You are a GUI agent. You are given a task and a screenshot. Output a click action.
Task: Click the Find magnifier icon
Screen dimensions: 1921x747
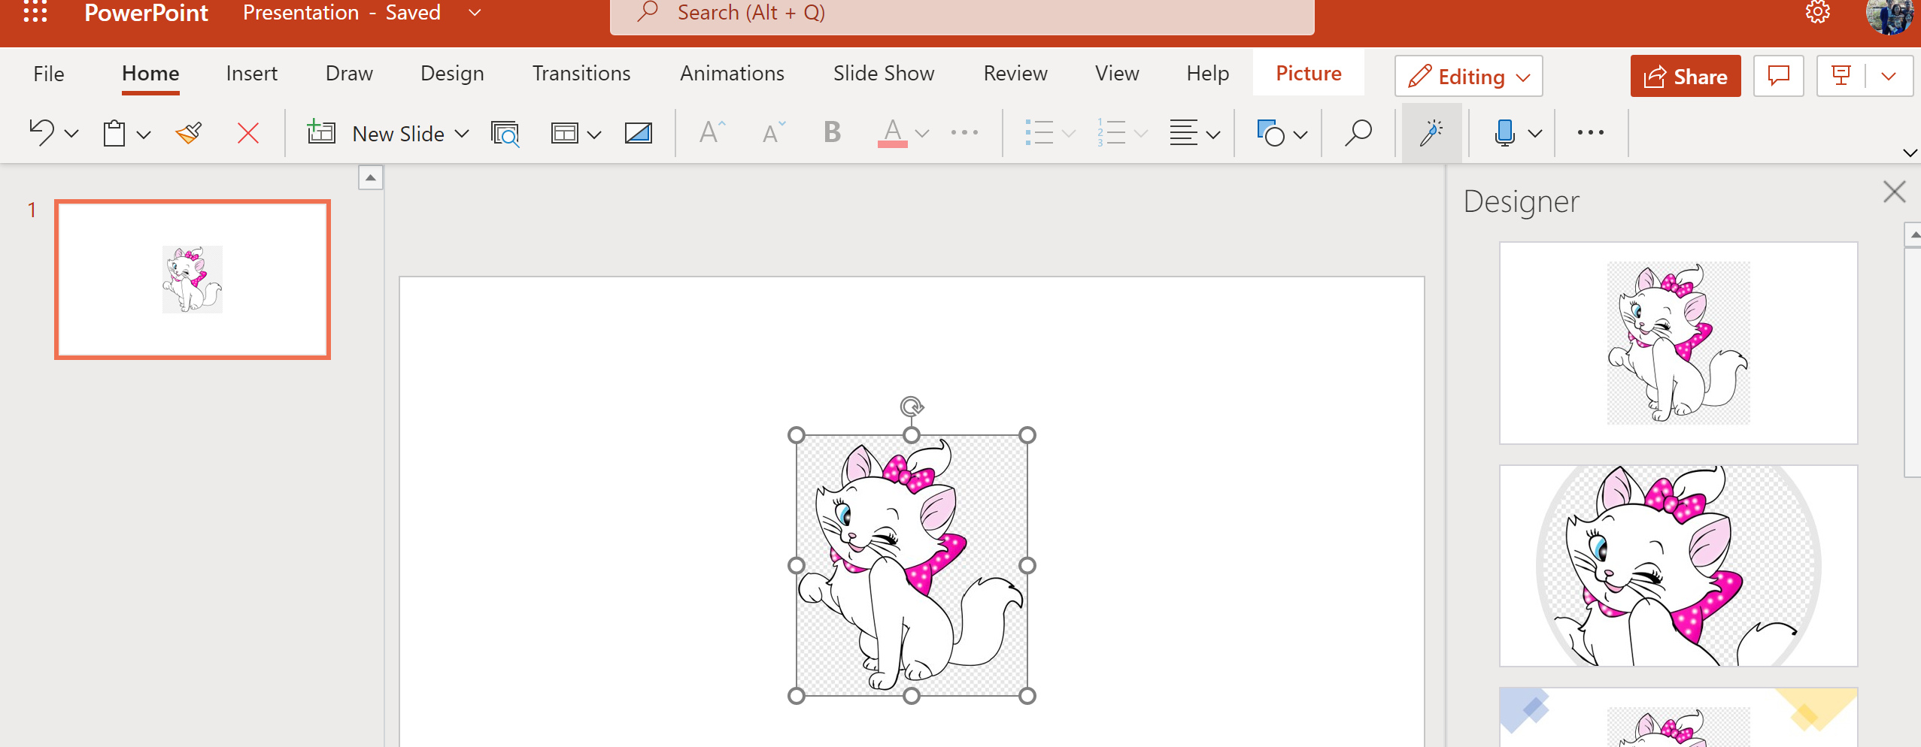click(1358, 133)
